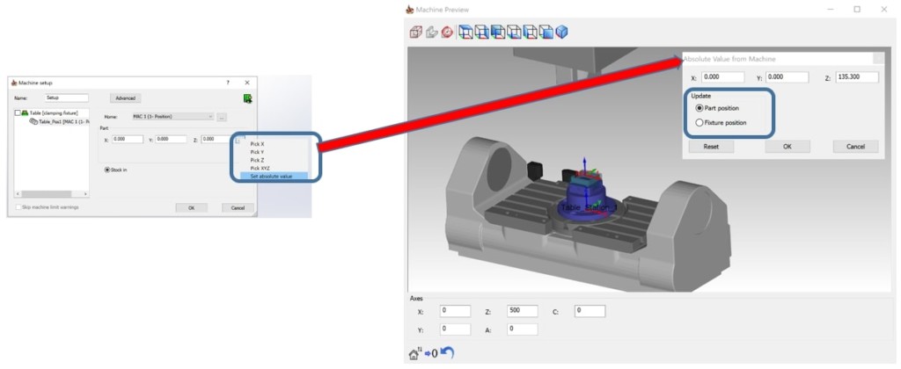Viewport: 901px width, 369px height.
Task: Select the front-face view cube icon
Action: click(546, 33)
